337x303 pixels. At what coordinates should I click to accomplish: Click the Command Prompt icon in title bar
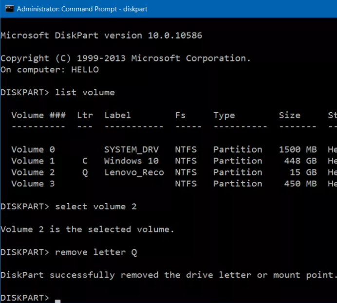click(9, 9)
